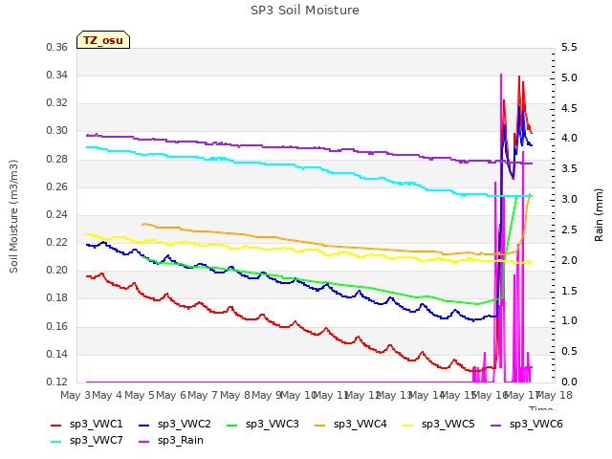Click the sp3_VWC6 legend entry
Image resolution: width=612 pixels, height=459 pixels.
[527, 425]
